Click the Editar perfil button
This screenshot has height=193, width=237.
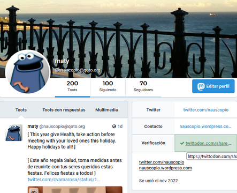(213, 86)
